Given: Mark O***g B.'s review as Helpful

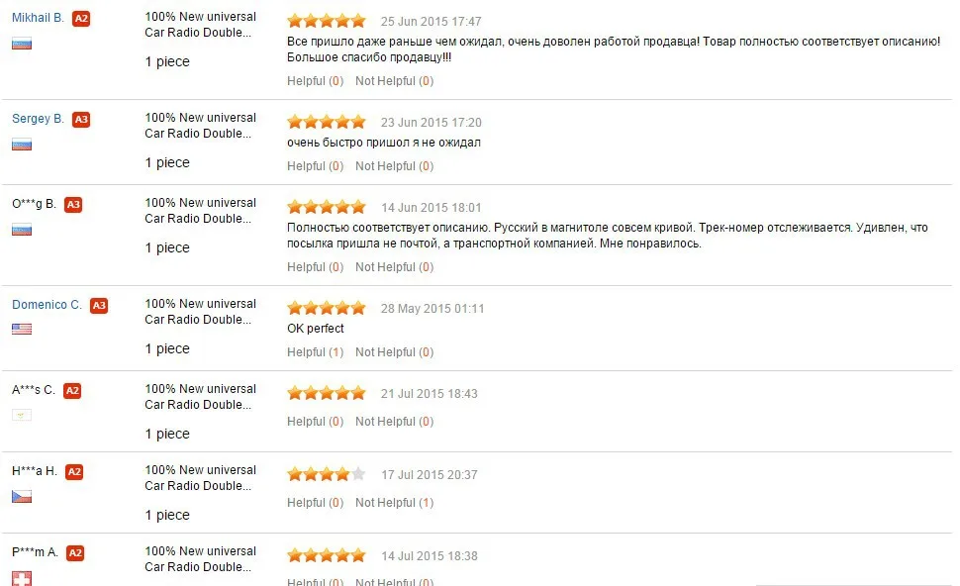Looking at the screenshot, I should coord(316,267).
